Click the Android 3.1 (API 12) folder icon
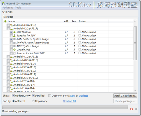This screenshot has width=141, height=116. (11, 71)
